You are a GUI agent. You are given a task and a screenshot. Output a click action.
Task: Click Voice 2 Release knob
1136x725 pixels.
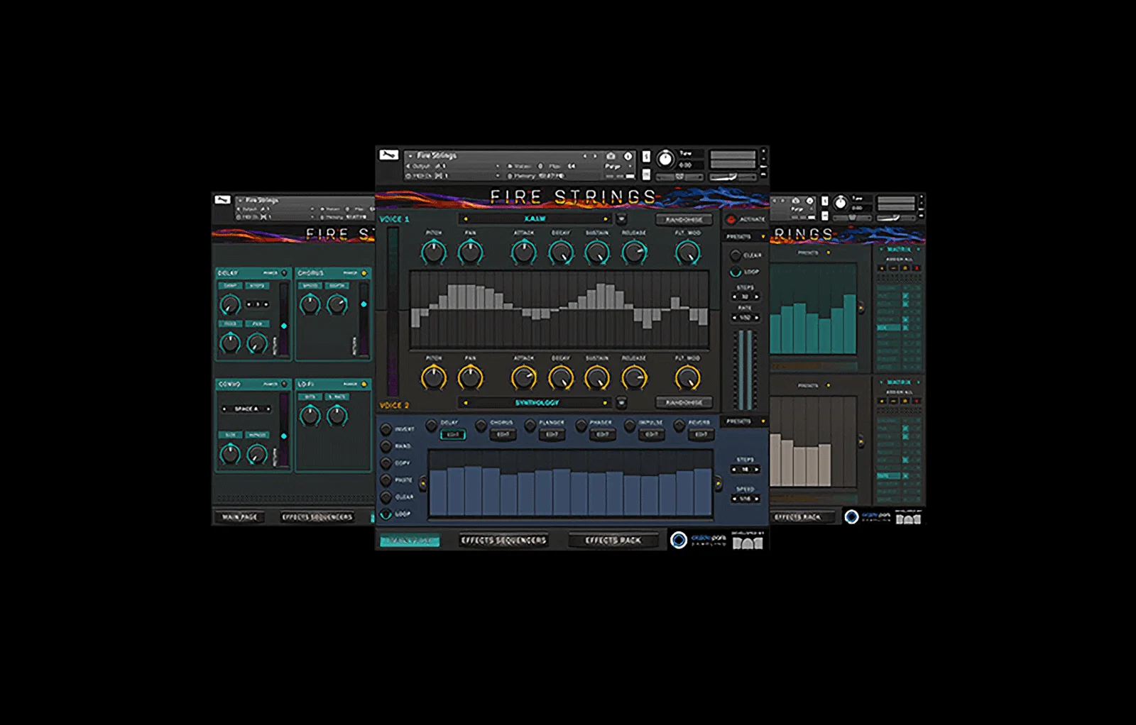pos(634,378)
